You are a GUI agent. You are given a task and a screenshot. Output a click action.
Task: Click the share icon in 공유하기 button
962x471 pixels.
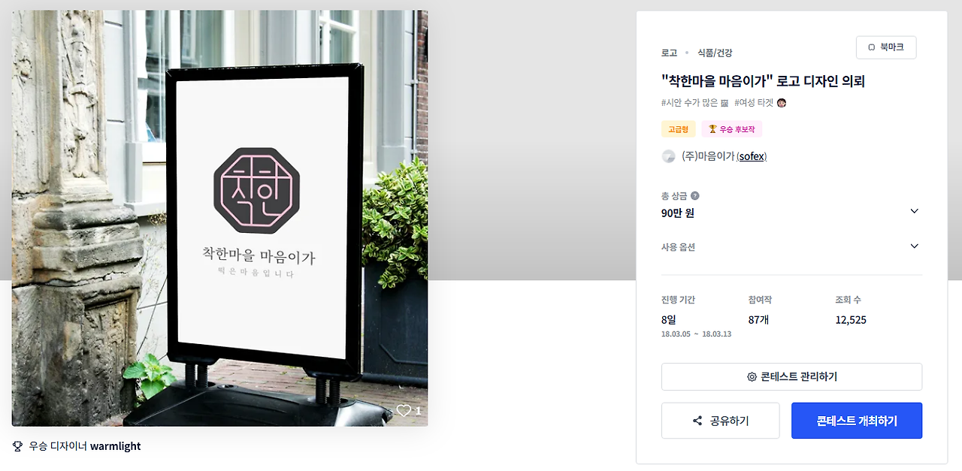click(x=697, y=421)
